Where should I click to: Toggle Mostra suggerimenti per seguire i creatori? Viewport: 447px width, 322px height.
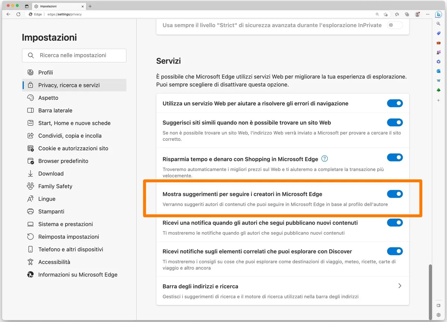pyautogui.click(x=395, y=194)
